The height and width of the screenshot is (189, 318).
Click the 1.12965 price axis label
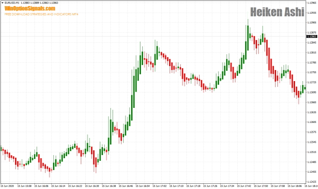coord(311,3)
